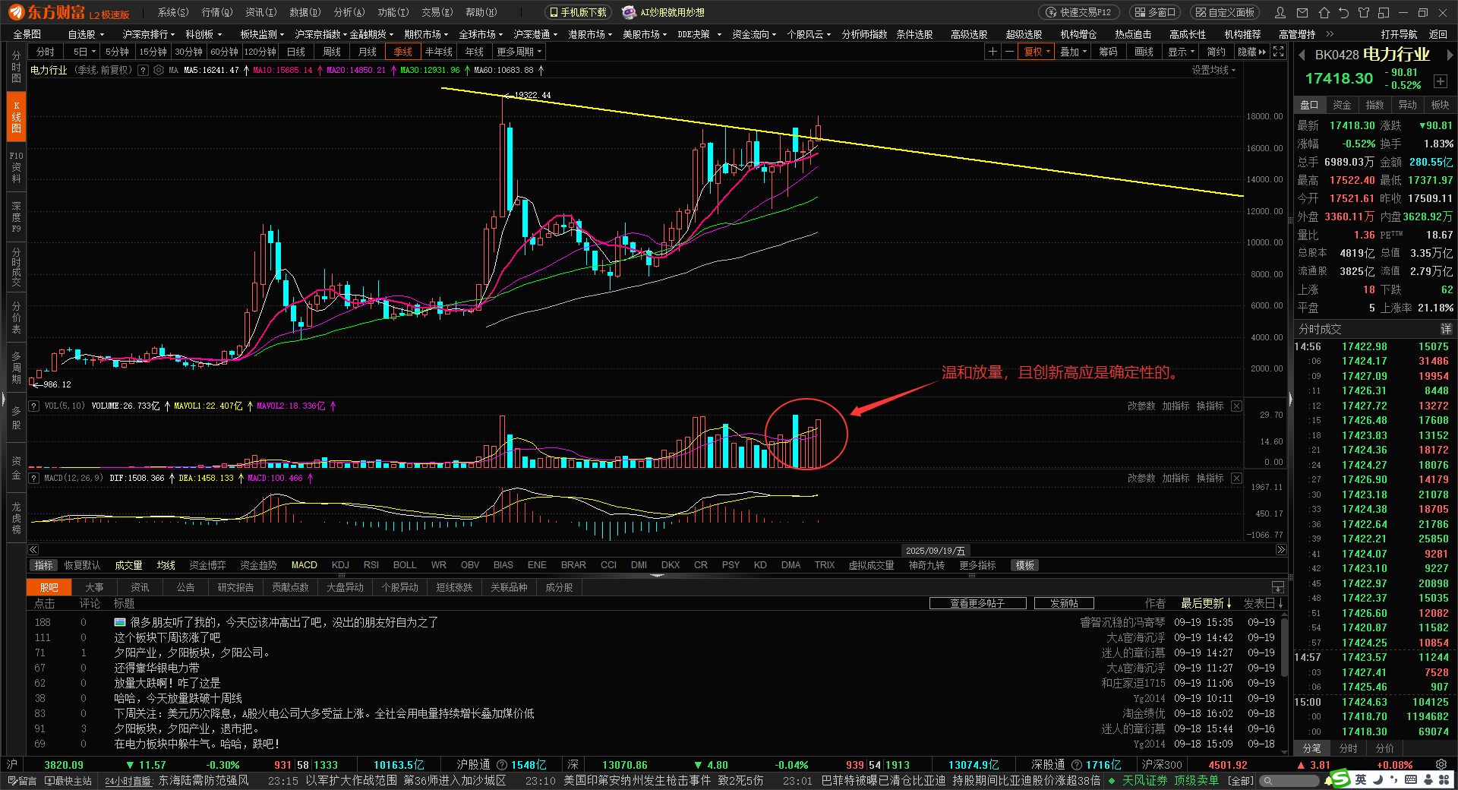Expand the 设置均线 dropdown
The image size is (1458, 790).
[1213, 70]
